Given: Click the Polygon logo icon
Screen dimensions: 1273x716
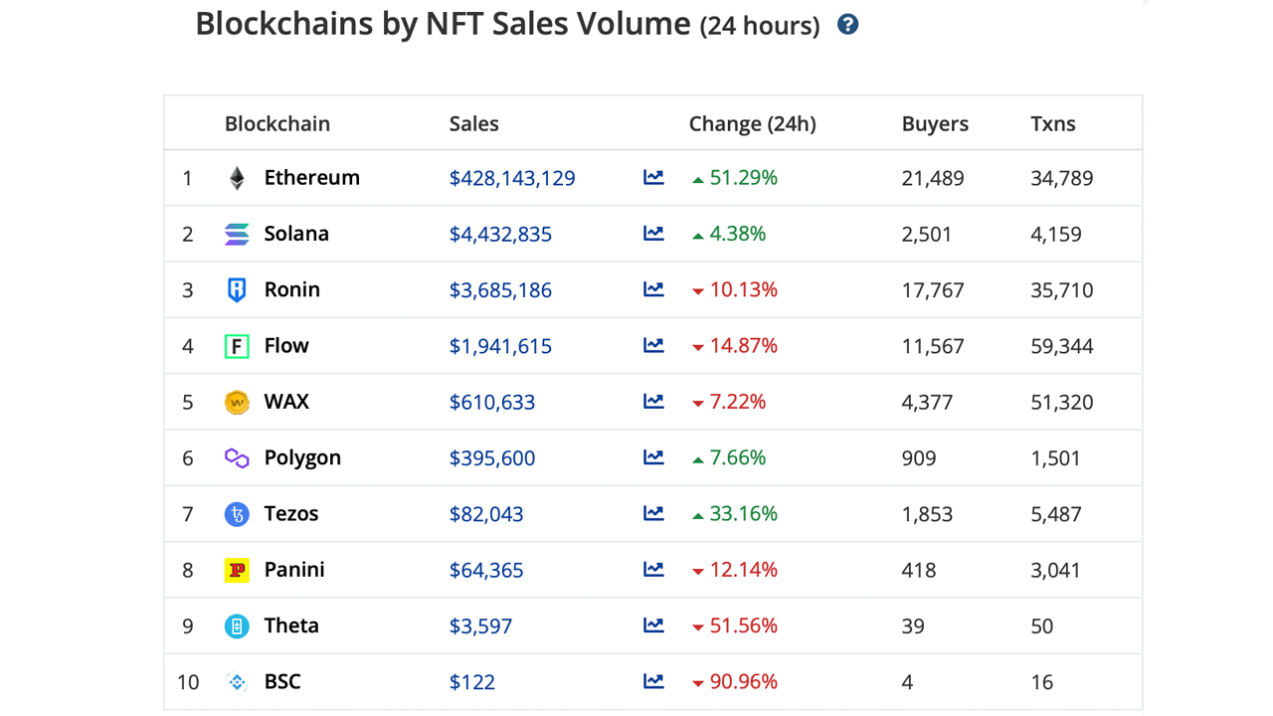Looking at the screenshot, I should 237,457.
